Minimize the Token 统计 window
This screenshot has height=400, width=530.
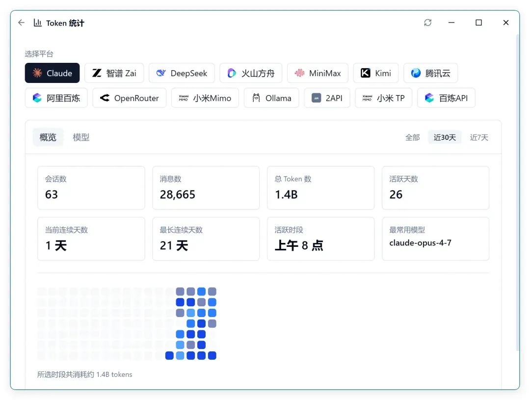tap(451, 23)
